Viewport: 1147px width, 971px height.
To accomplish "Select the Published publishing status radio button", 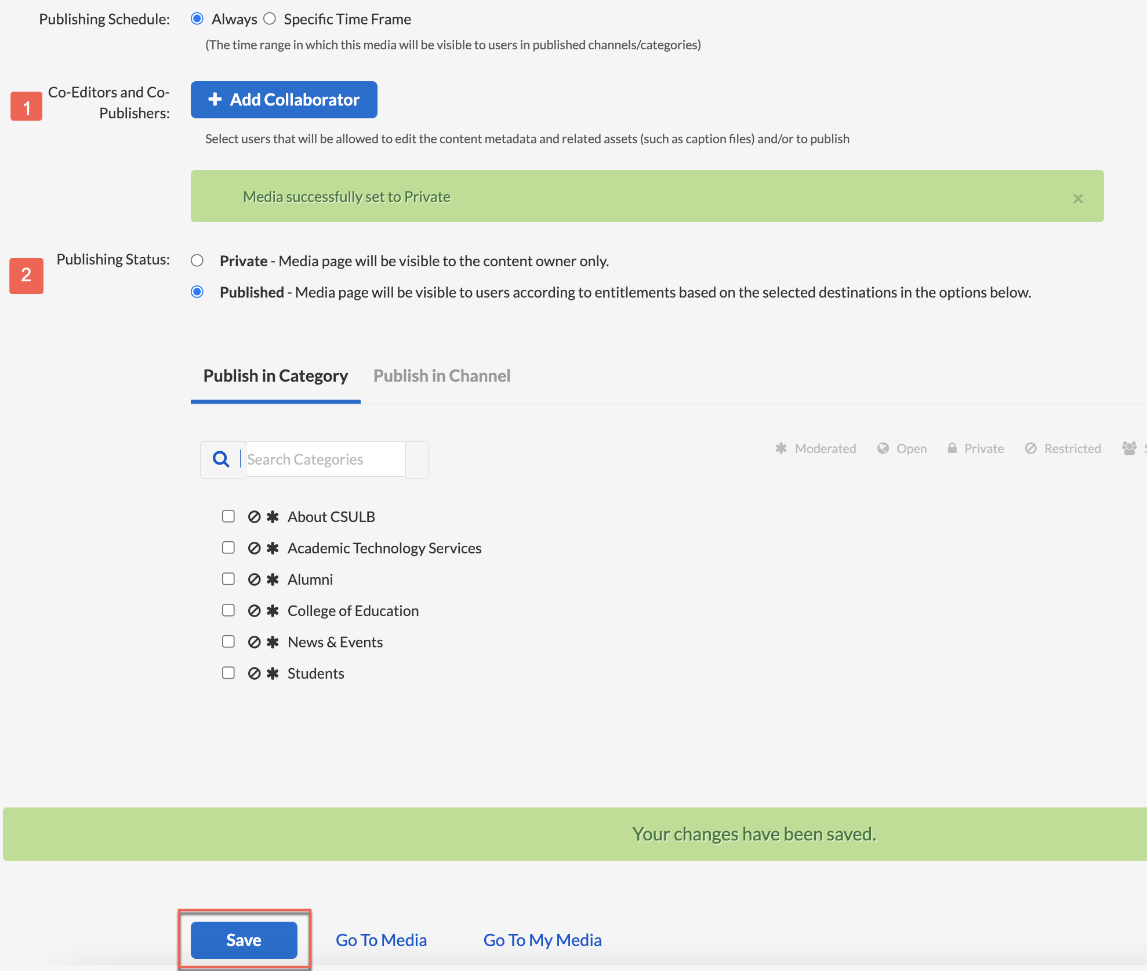I will coord(197,292).
